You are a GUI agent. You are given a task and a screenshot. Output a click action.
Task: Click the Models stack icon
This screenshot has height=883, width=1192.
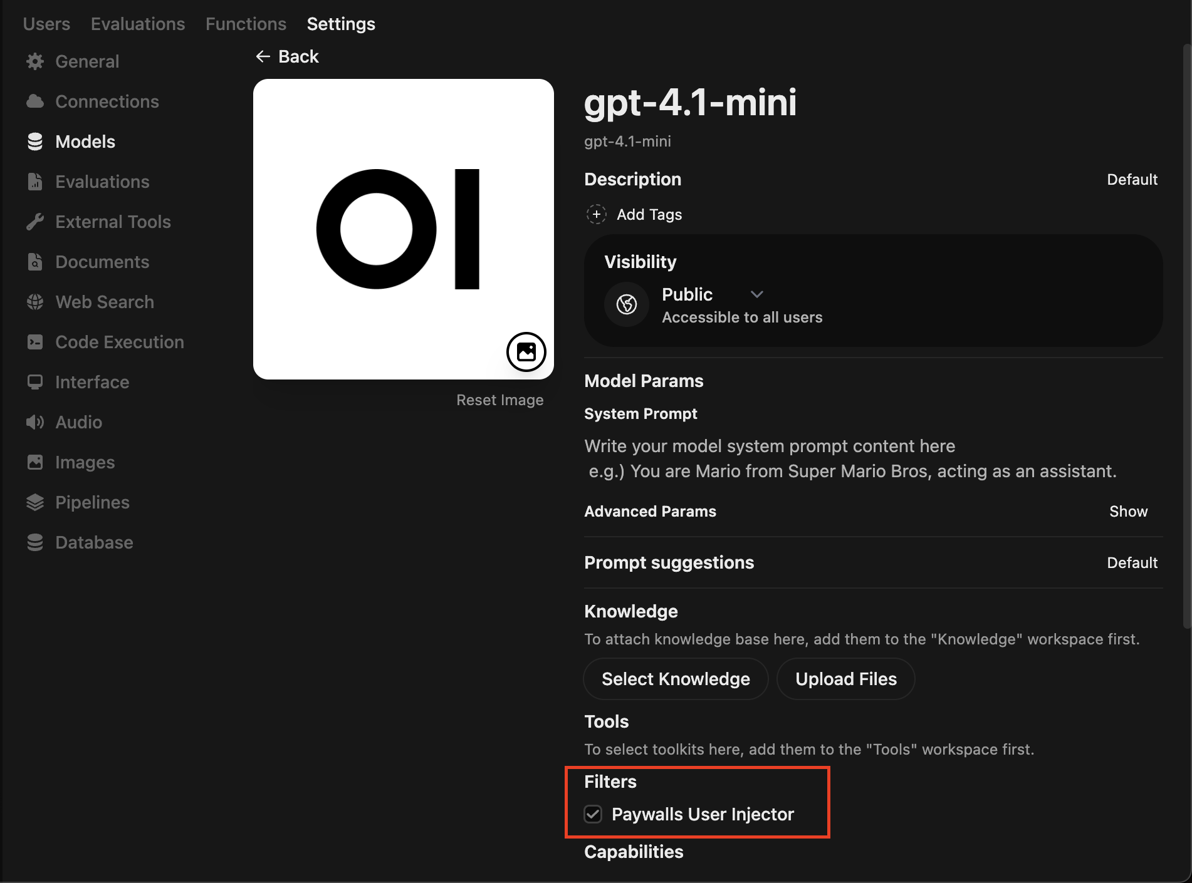35,142
